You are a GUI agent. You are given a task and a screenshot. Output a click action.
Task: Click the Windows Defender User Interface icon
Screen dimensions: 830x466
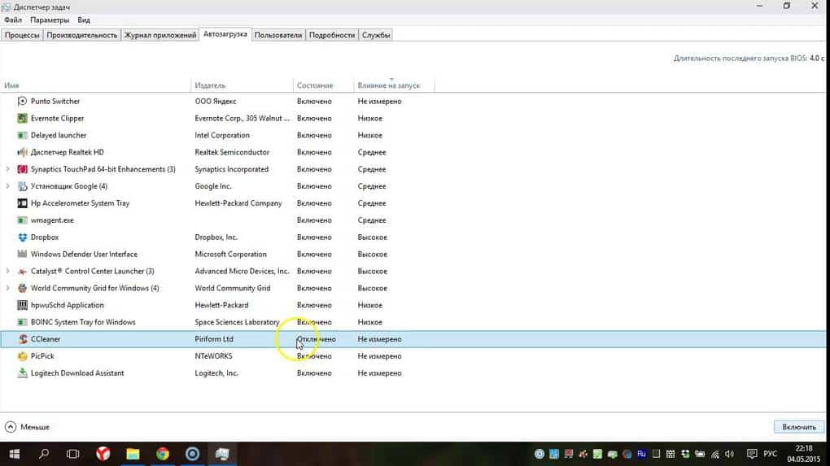tap(22, 254)
